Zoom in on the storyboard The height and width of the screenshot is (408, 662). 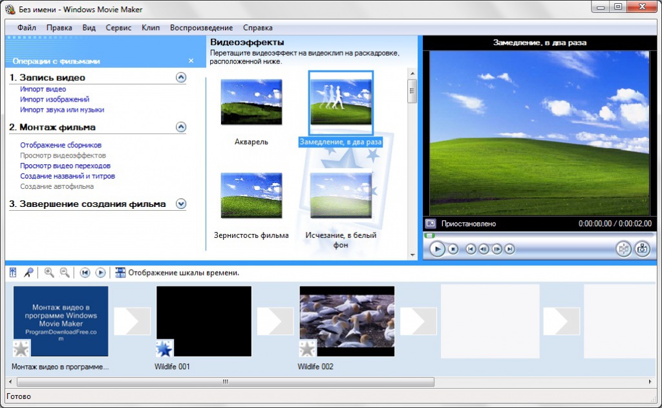(x=49, y=272)
